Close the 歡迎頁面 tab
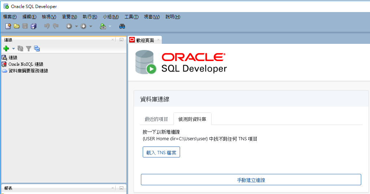The image size is (370, 194). click(x=158, y=40)
